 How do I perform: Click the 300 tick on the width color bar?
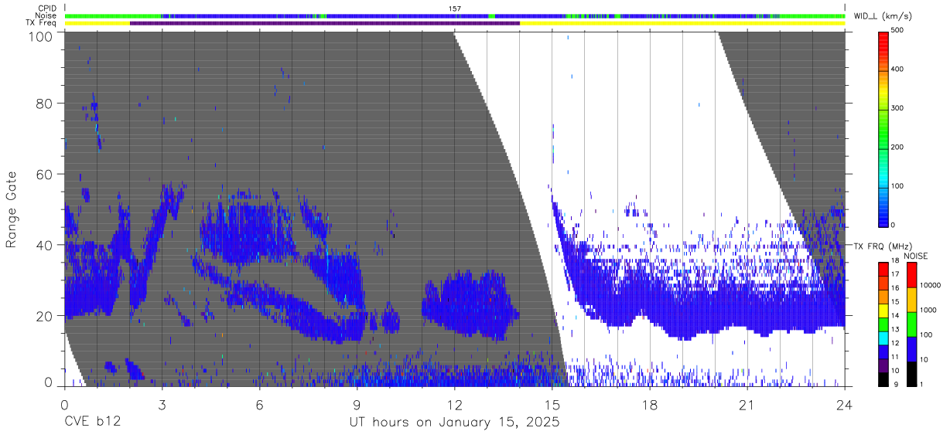tap(899, 108)
